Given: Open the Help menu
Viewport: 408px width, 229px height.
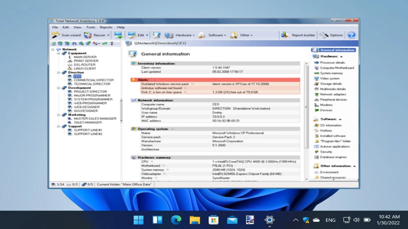Looking at the screenshot, I should click(121, 27).
